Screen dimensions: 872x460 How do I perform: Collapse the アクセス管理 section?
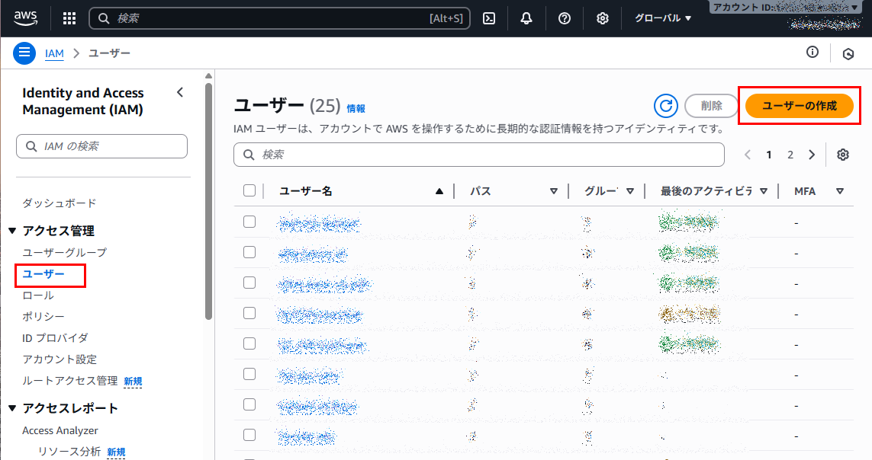pyautogui.click(x=12, y=231)
